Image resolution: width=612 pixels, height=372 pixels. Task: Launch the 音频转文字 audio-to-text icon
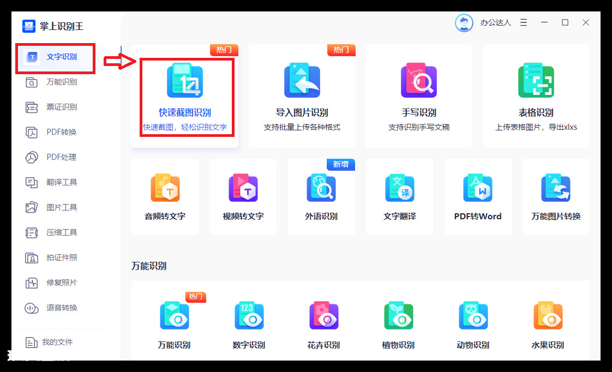tap(165, 188)
